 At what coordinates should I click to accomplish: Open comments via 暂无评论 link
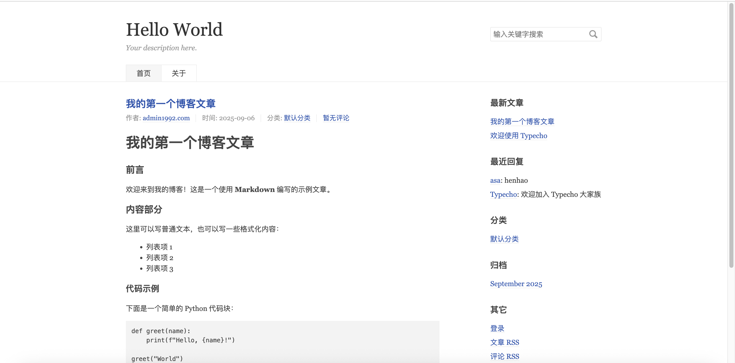click(x=336, y=118)
